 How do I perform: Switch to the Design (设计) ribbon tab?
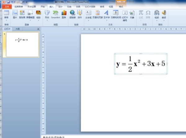click(x=60, y=6)
